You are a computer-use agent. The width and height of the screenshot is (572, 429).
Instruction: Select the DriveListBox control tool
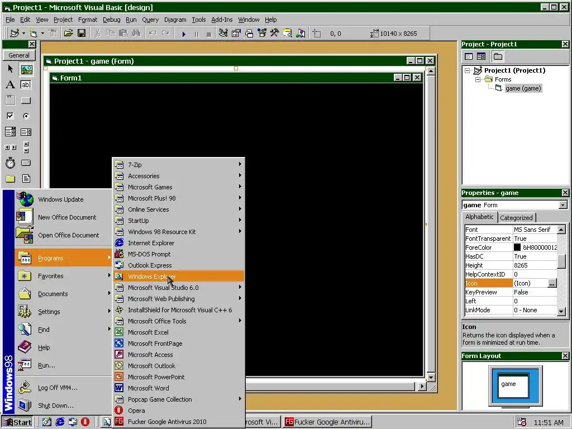26,163
